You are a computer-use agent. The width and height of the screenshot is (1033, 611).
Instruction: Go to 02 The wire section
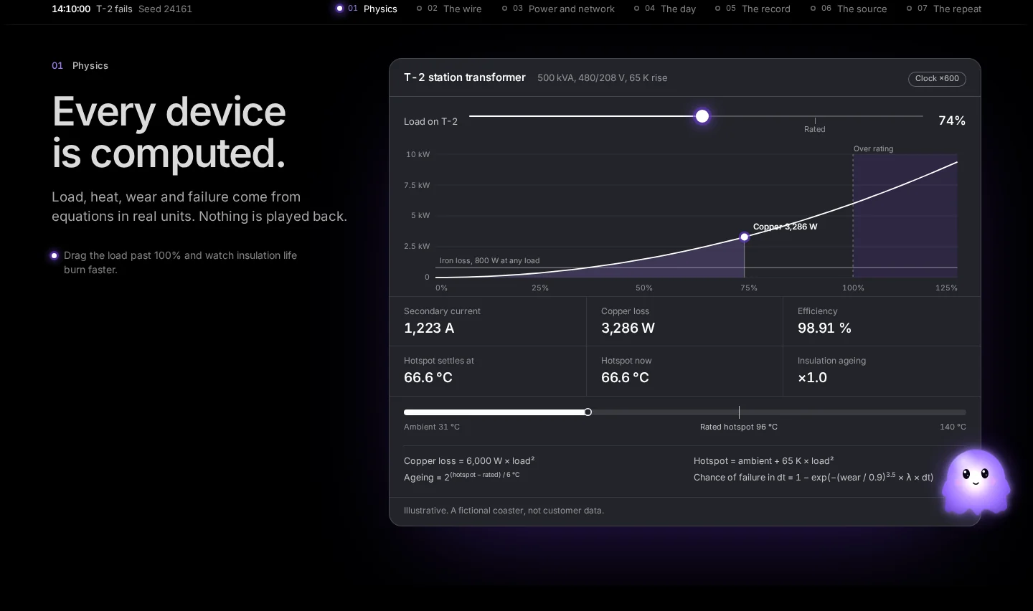tap(449, 9)
